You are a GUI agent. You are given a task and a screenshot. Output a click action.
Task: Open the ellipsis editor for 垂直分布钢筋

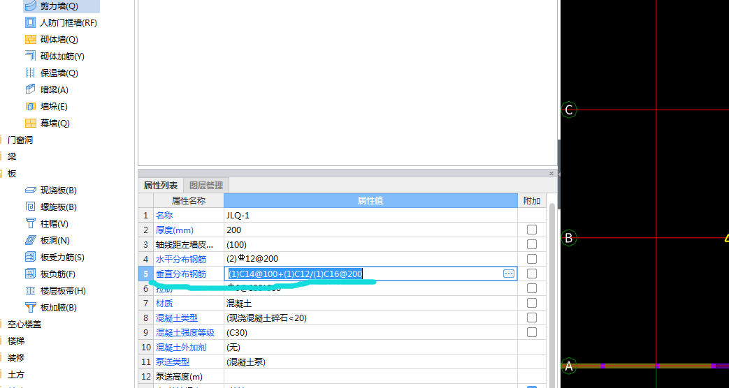click(508, 274)
